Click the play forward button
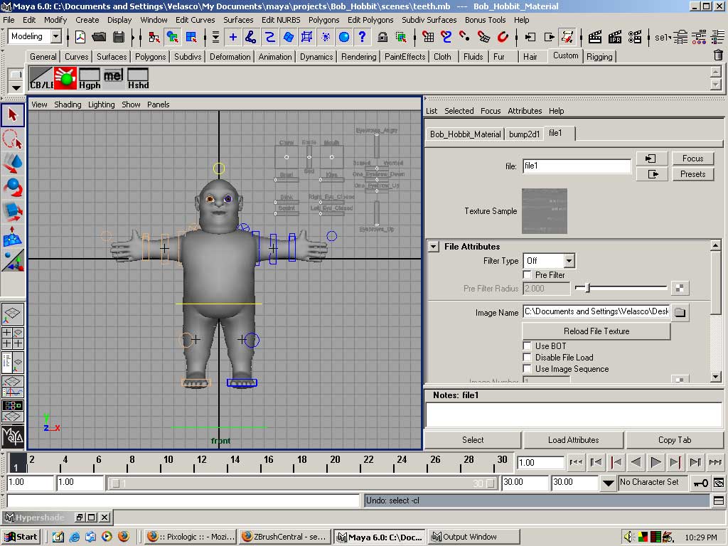 click(655, 462)
